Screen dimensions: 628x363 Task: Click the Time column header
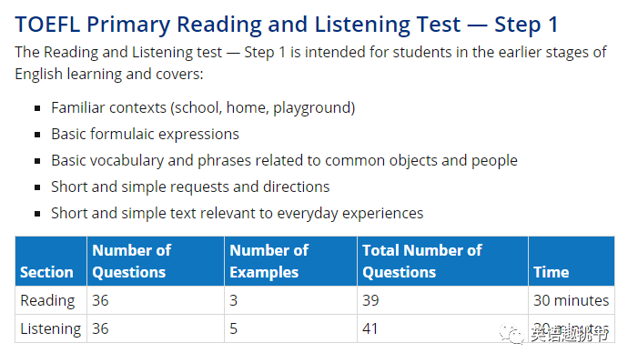(x=572, y=261)
